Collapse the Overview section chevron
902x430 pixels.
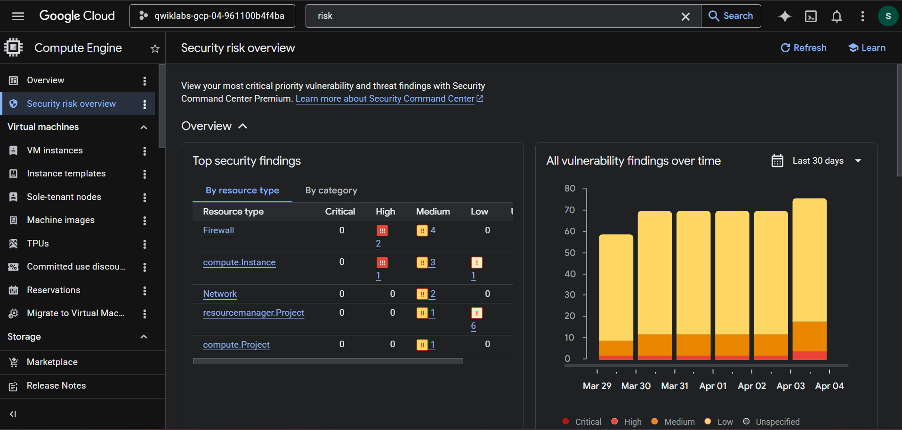(x=243, y=126)
